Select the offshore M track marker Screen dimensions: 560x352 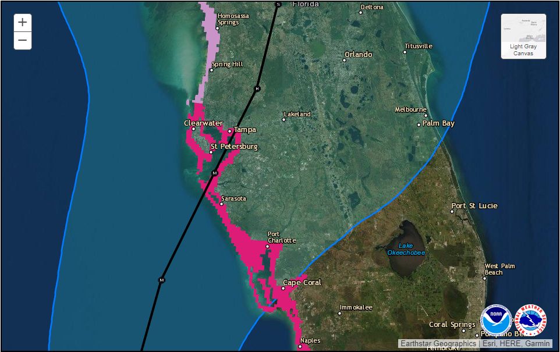pos(161,280)
